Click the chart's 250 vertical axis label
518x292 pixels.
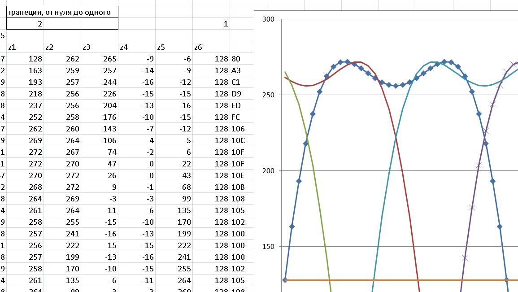(268, 95)
